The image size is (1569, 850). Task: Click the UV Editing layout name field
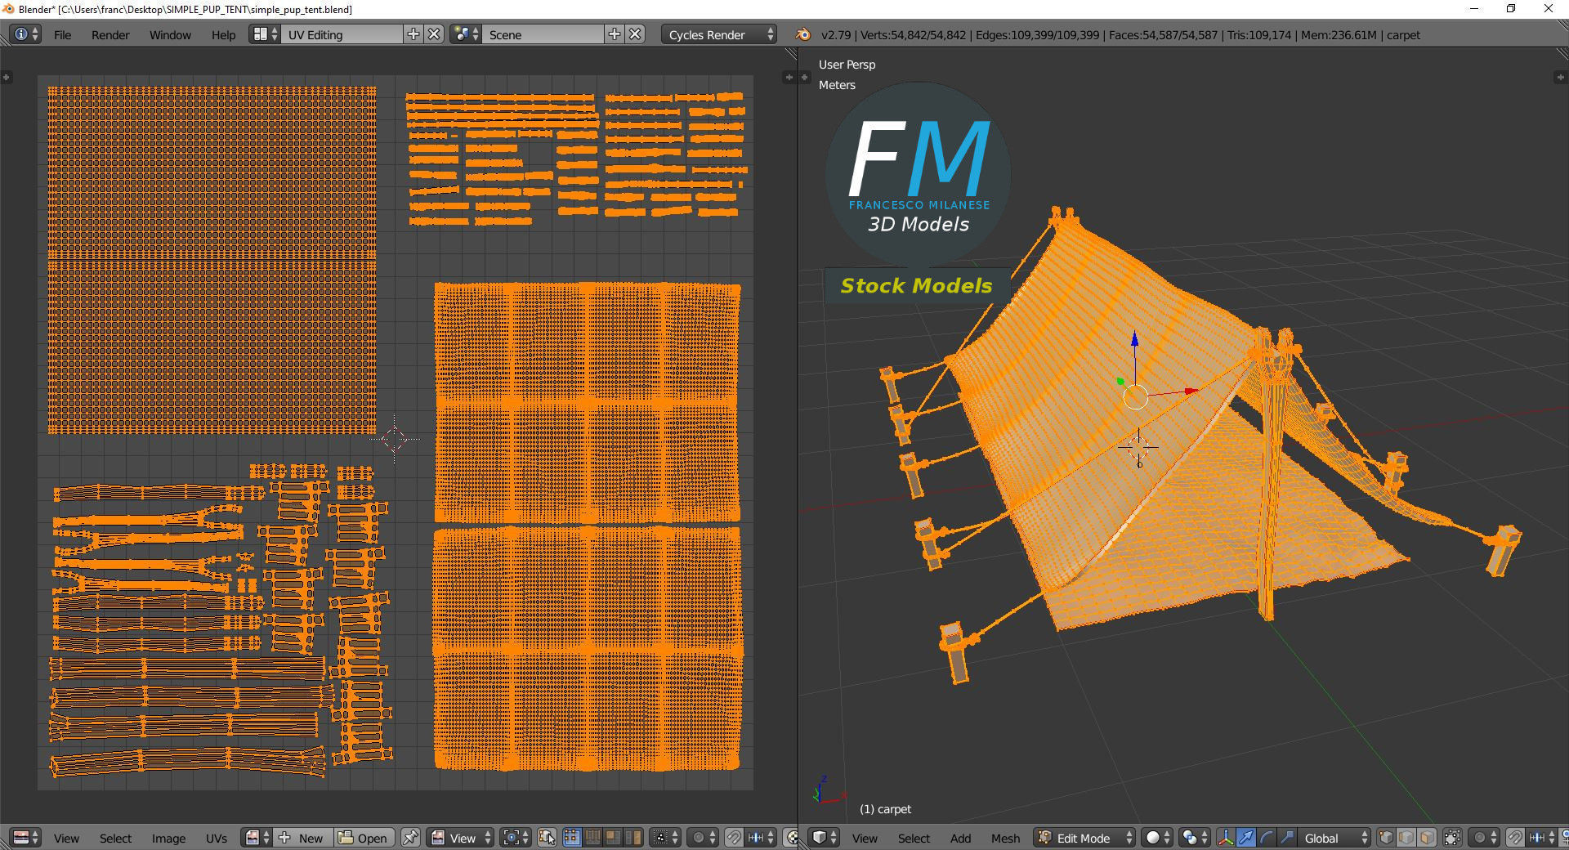coord(342,34)
